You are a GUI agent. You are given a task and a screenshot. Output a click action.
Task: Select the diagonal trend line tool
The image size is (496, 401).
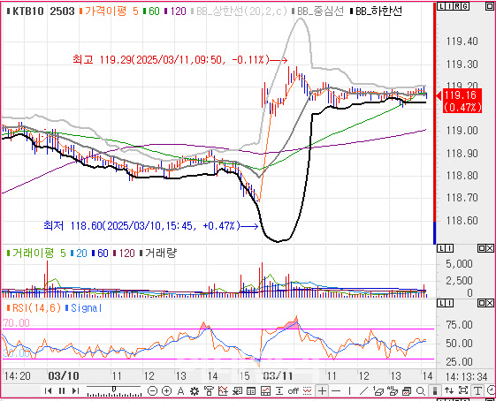point(363,391)
